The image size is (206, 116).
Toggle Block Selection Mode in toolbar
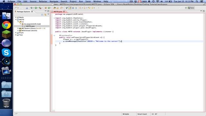click(x=73, y=8)
